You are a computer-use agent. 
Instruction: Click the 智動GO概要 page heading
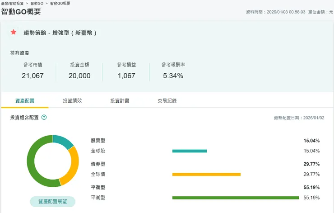[21, 12]
